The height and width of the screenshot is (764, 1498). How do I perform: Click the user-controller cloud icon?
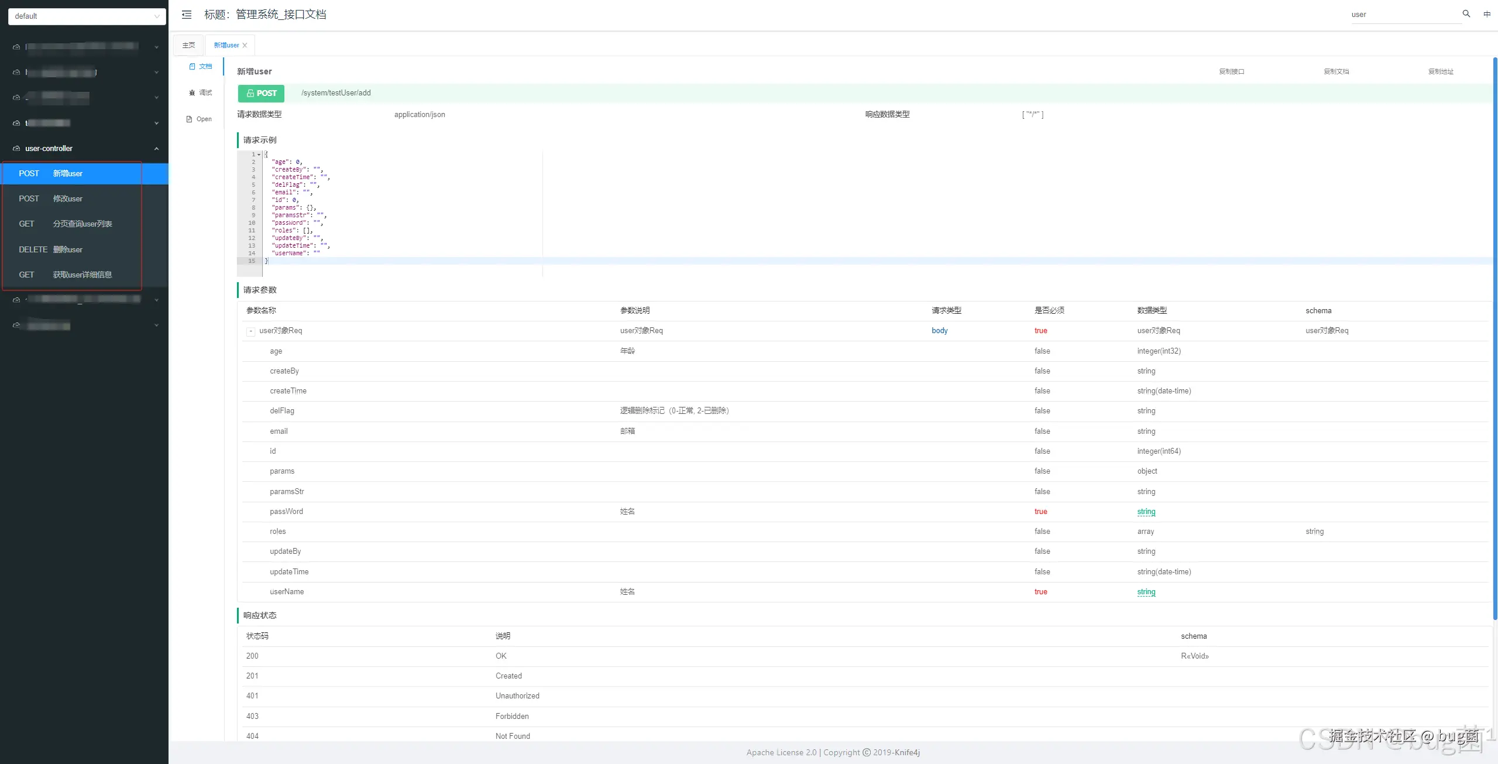[16, 149]
